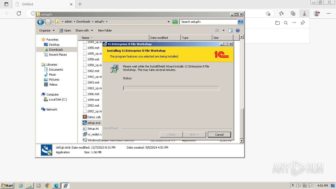The width and height of the screenshot is (336, 189).
Task: Click the setupfv breadcrumb in address bar
Action: 99,22
